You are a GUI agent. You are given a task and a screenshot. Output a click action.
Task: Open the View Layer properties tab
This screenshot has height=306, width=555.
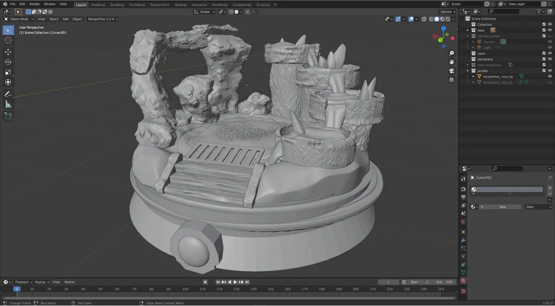[x=463, y=205]
